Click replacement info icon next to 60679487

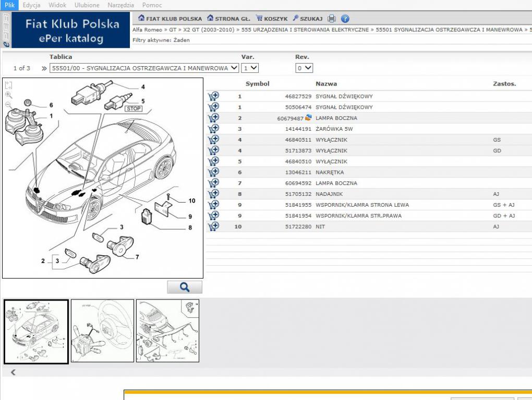308,118
